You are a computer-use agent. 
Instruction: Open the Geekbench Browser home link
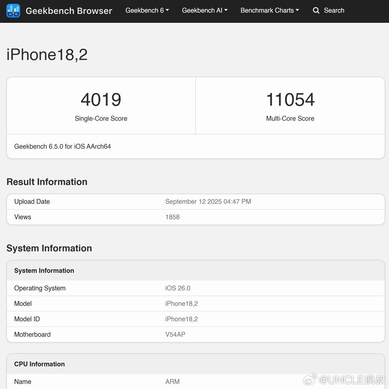pyautogui.click(x=69, y=11)
